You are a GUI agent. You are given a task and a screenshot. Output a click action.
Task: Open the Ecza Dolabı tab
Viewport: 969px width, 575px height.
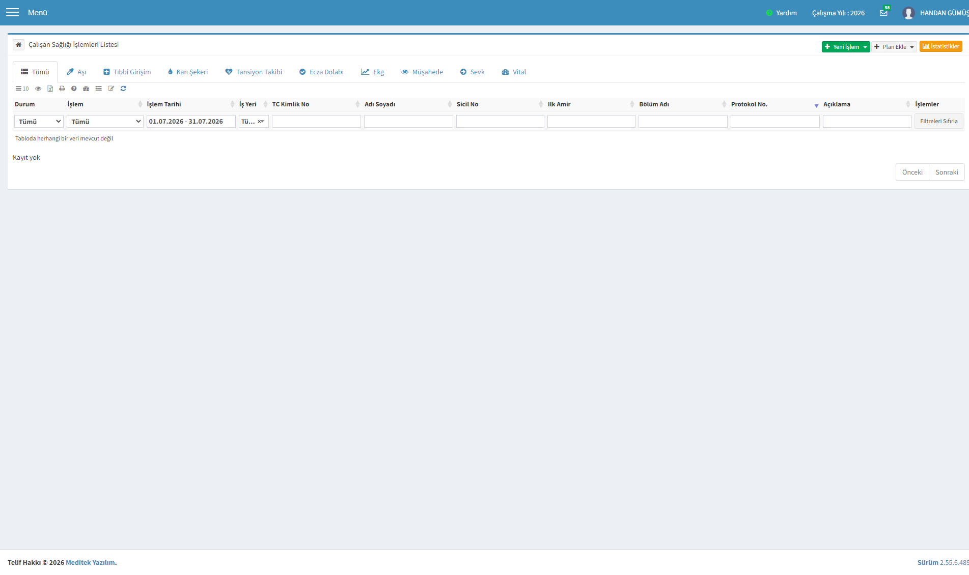[321, 72]
